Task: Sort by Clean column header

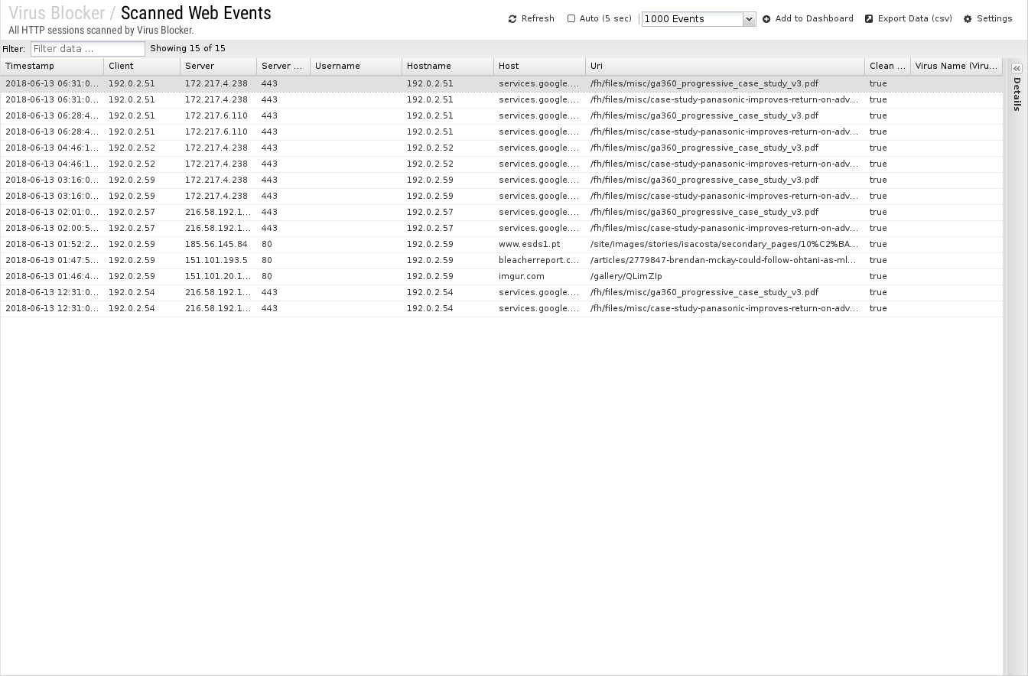Action: coord(888,67)
